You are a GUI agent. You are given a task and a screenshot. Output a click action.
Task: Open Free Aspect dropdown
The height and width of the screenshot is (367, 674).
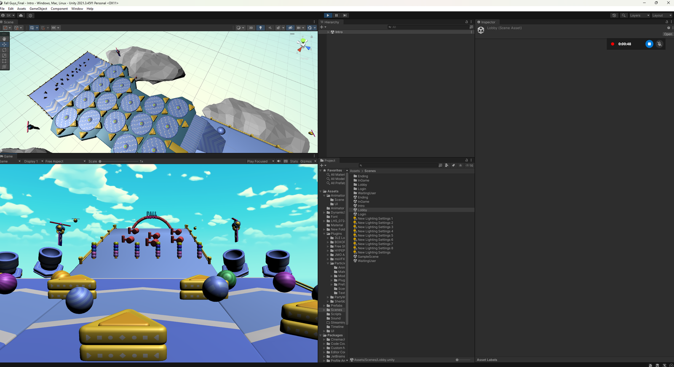tap(65, 161)
